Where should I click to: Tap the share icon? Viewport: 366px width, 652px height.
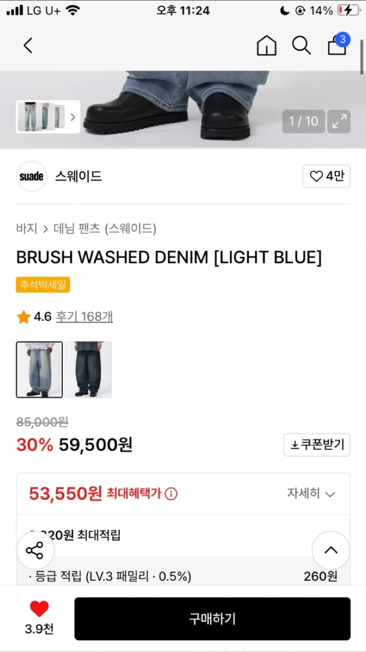(x=35, y=550)
